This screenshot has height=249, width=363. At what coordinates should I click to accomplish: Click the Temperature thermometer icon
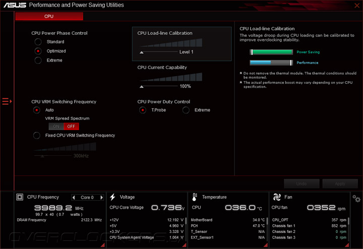point(195,197)
